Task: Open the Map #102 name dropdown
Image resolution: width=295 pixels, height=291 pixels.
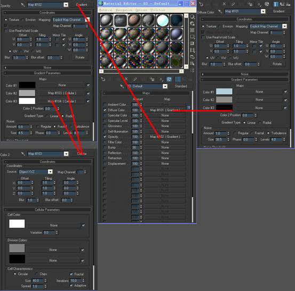Action: (66, 5)
